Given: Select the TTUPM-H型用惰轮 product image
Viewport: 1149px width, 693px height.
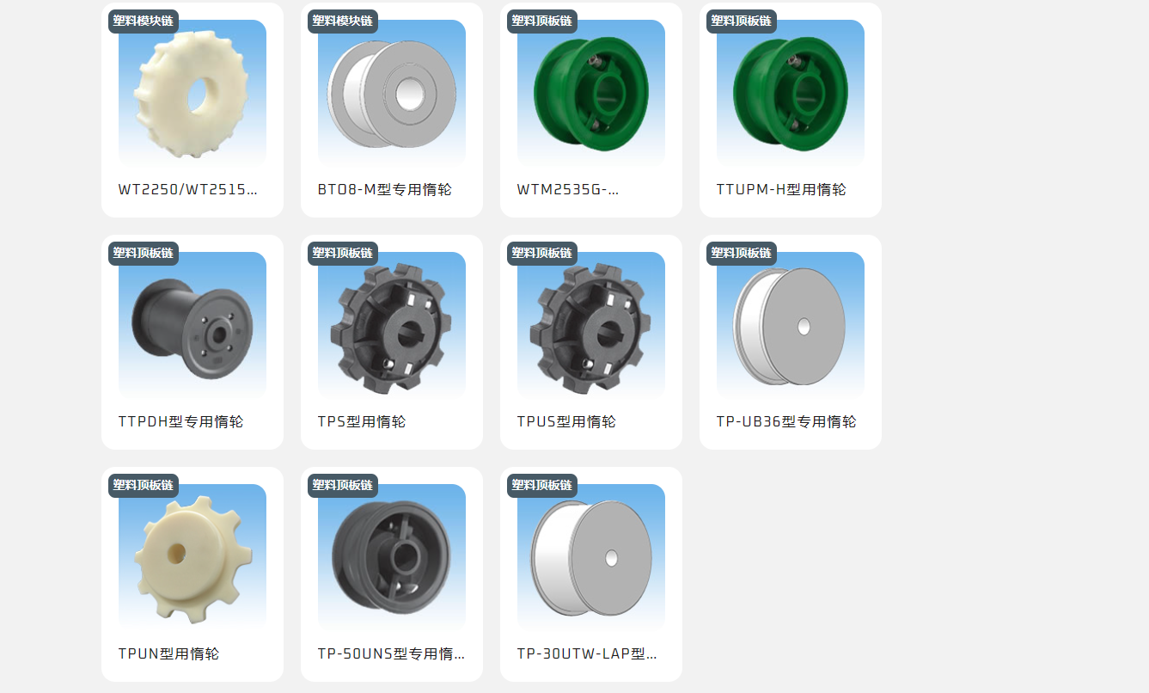Looking at the screenshot, I should point(791,94).
